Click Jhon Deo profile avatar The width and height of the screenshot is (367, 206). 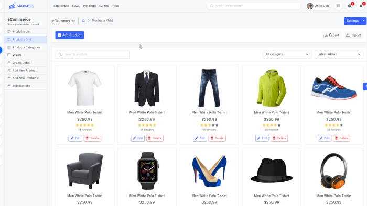pyautogui.click(x=310, y=6)
